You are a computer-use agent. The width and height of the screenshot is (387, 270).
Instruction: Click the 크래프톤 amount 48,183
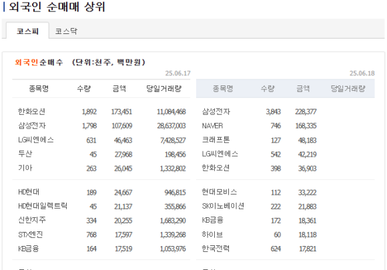pos(308,140)
